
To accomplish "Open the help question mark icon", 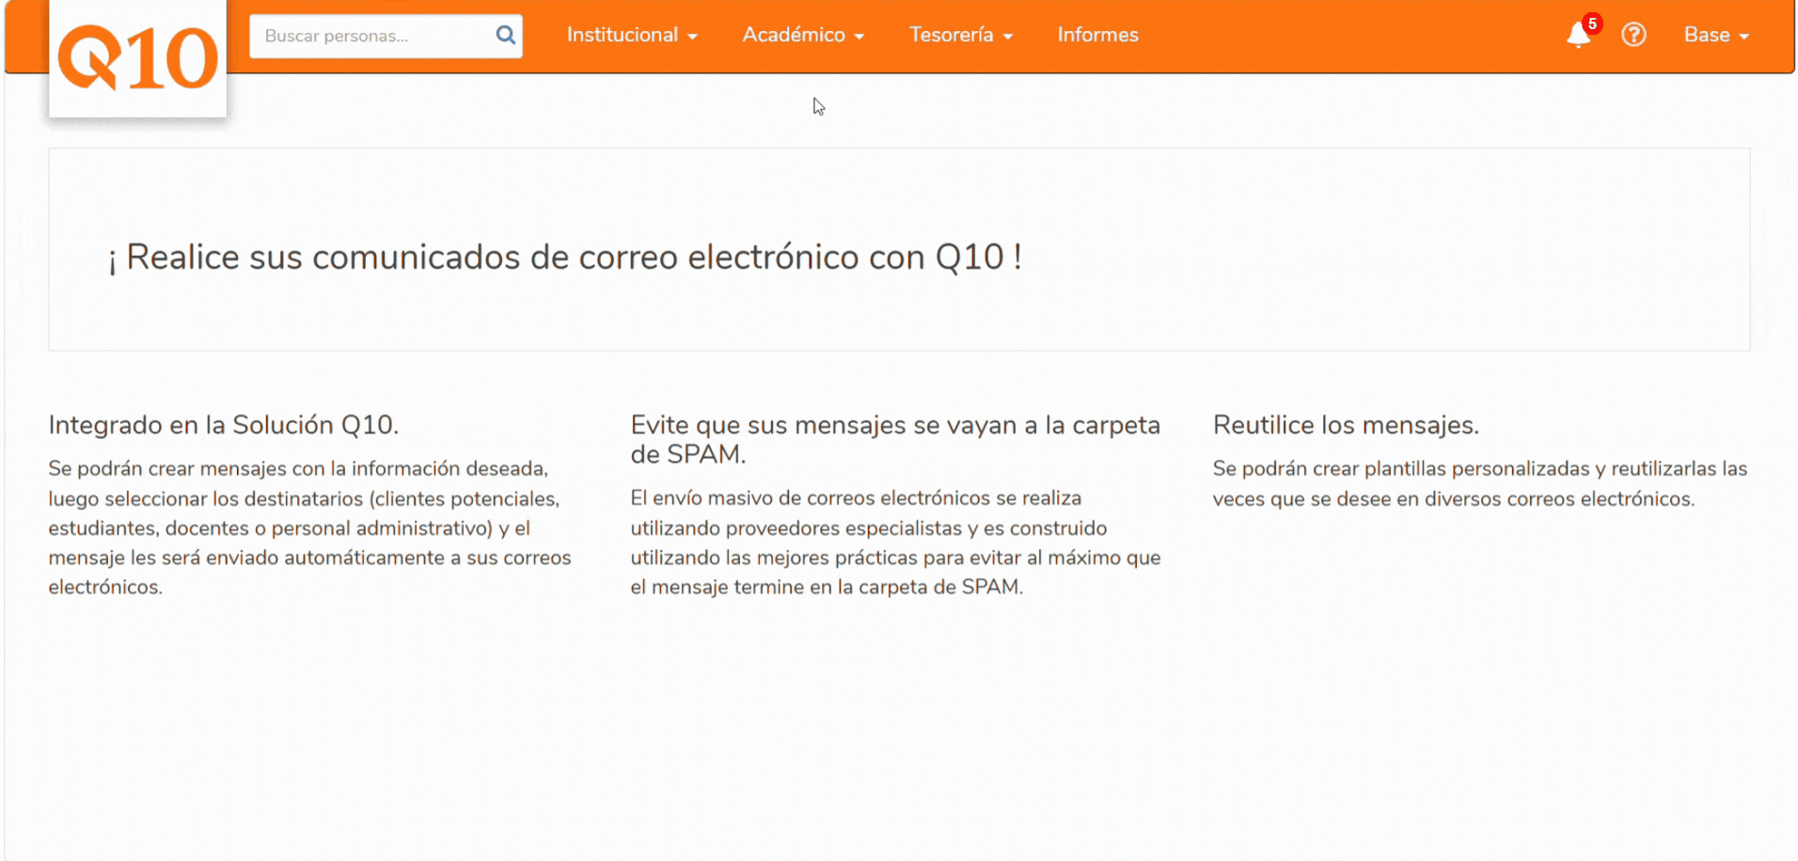I will pos(1633,35).
